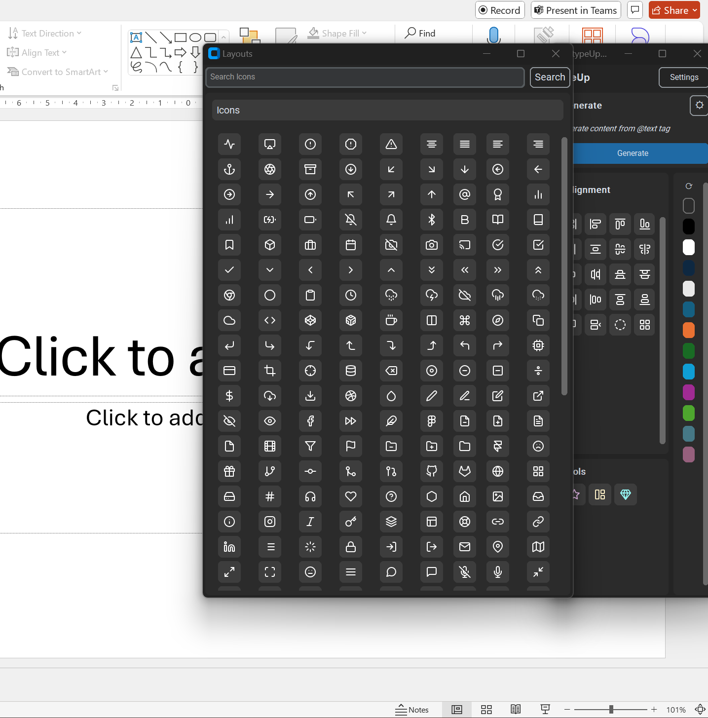Refresh the color palette in TypeUp
Image resolution: width=708 pixels, height=718 pixels.
pos(689,186)
